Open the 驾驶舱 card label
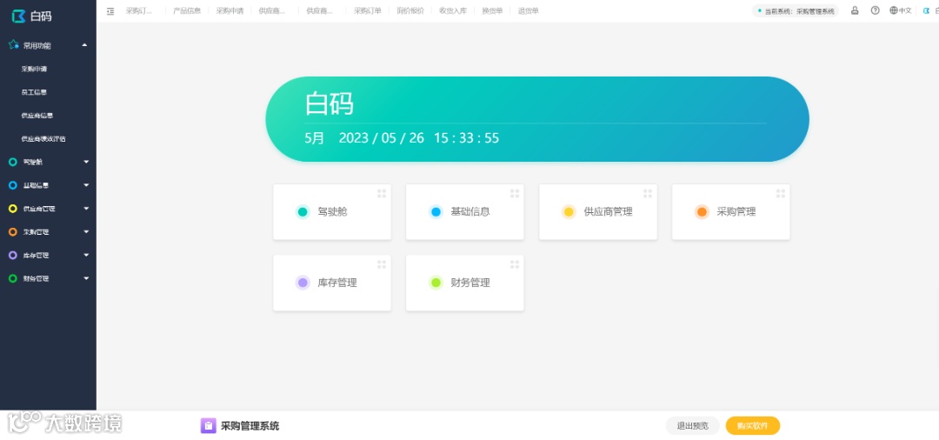Viewport: 939px width, 440px height. (x=332, y=212)
